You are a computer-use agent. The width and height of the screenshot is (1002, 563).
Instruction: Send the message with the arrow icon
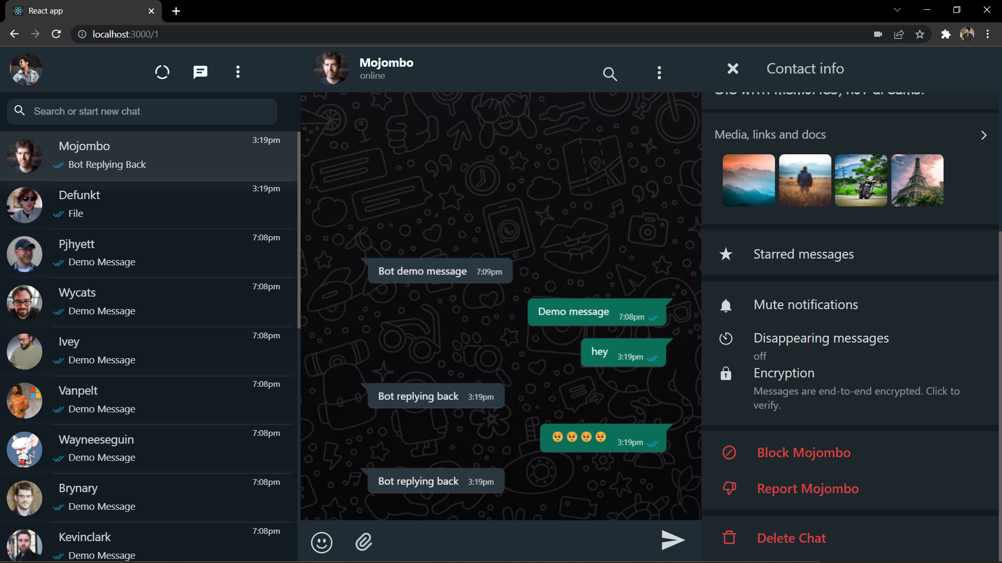(x=673, y=540)
